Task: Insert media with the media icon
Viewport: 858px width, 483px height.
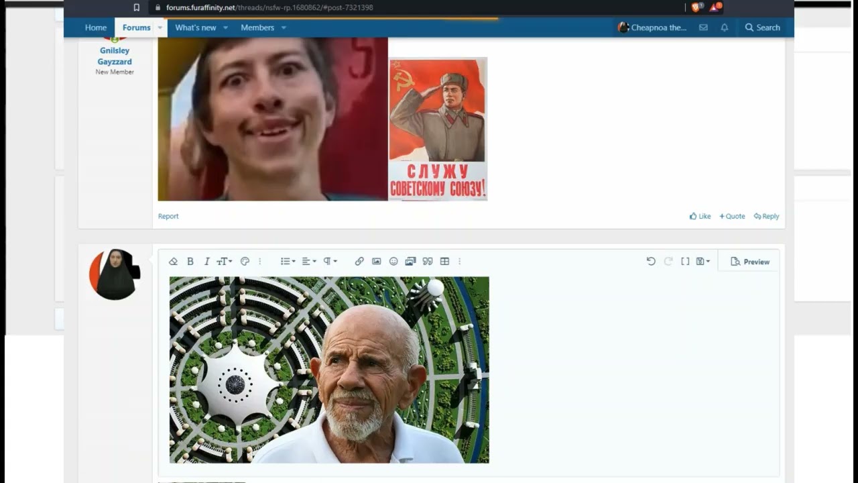Action: tap(410, 262)
